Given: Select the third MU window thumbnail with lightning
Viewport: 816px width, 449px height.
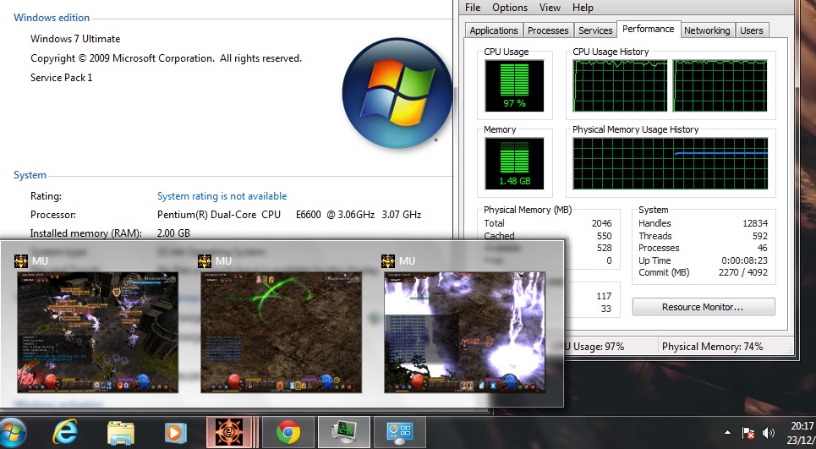Looking at the screenshot, I should [x=465, y=332].
